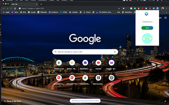Click the email verifier extension icon in the toolbar

point(158,8)
